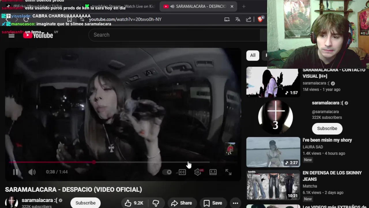Seek by clicking the red progress bar scrubber
The image size is (369, 208).
[94, 162]
